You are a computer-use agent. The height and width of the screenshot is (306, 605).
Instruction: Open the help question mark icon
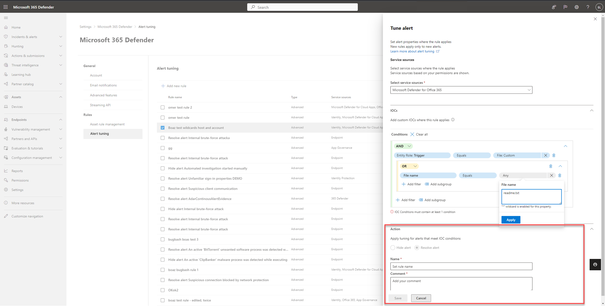(588, 7)
